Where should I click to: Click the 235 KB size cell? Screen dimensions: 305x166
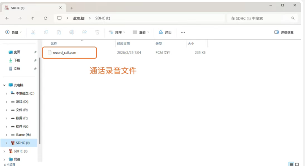[x=200, y=52]
